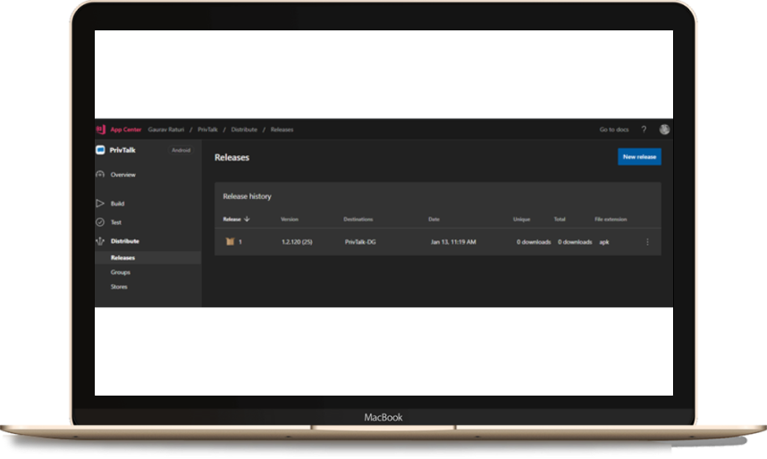Select Releases in the sidebar
This screenshot has height=459, width=767.
pyautogui.click(x=122, y=257)
